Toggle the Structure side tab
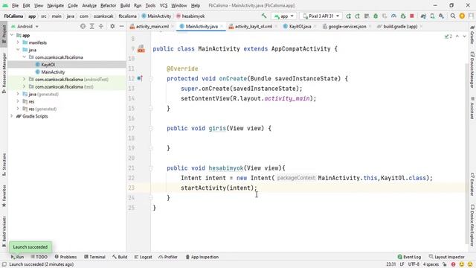 coord(4,165)
